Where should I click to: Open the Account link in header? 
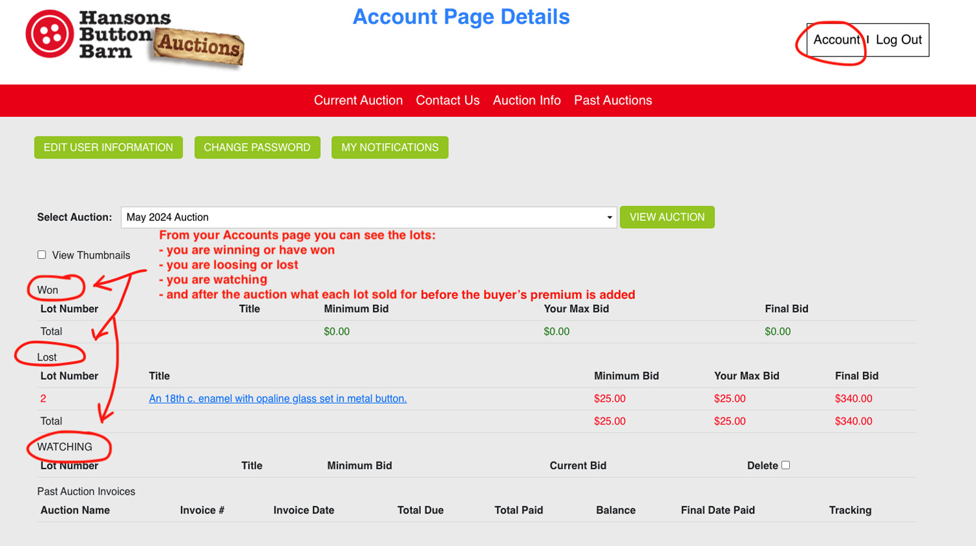click(836, 40)
